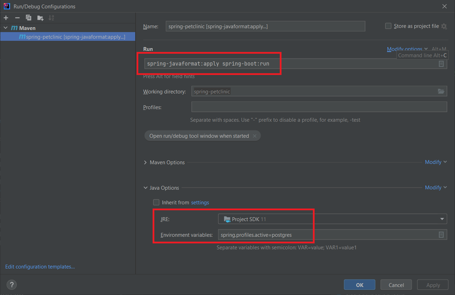455x295 pixels.
Task: Click the gear icon beside Store as project file
Action: 444,26
